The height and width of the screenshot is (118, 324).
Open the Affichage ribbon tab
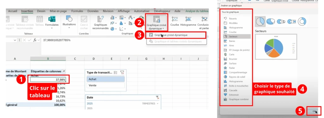click(124, 11)
